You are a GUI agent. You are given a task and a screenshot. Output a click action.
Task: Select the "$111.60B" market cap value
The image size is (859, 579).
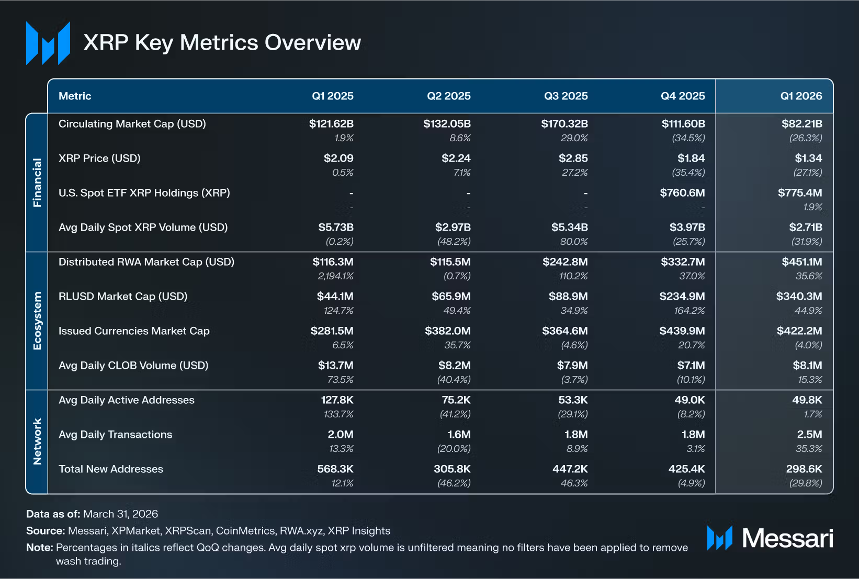tap(683, 124)
